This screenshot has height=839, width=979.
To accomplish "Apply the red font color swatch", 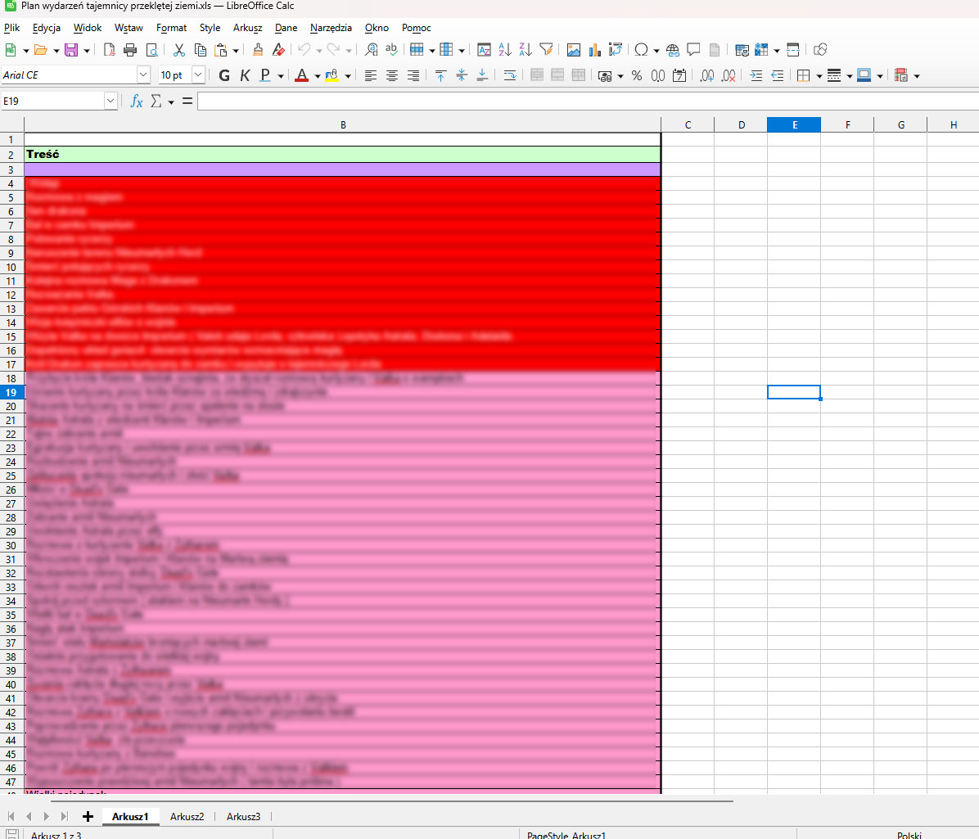I will point(301,75).
